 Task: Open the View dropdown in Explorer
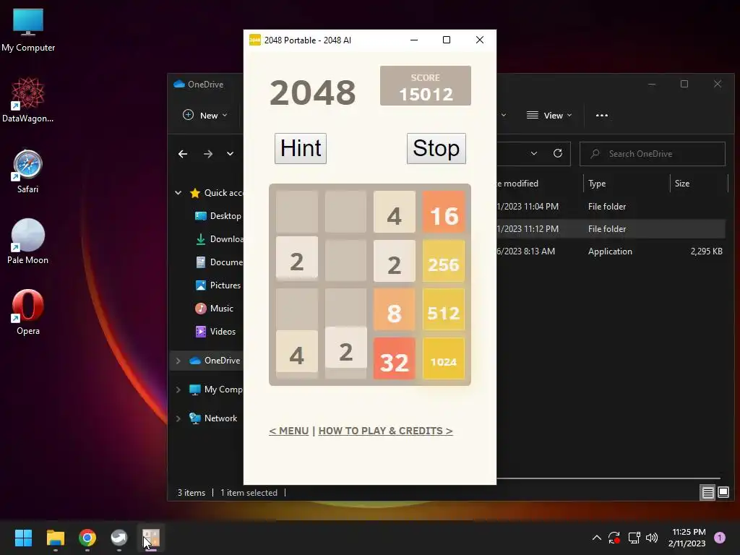coord(549,115)
